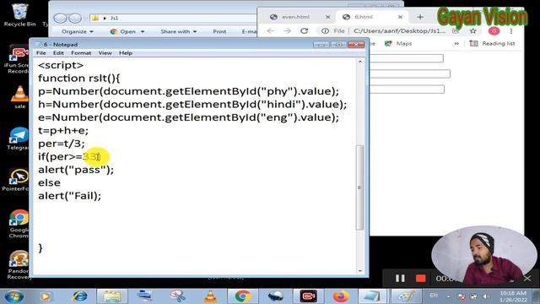Close the webcam overlay with X
Screen dimensions: 540x304
tap(527, 278)
